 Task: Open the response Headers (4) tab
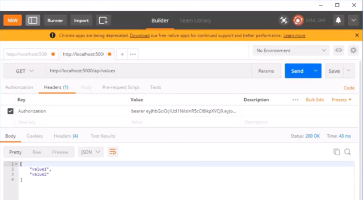click(x=66, y=136)
